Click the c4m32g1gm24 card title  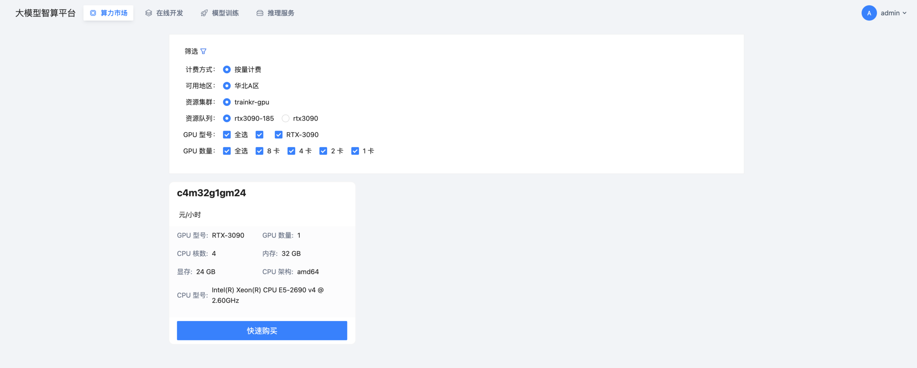(211, 193)
